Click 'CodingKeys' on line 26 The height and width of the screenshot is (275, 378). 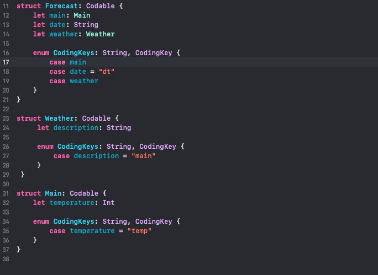tap(78, 147)
